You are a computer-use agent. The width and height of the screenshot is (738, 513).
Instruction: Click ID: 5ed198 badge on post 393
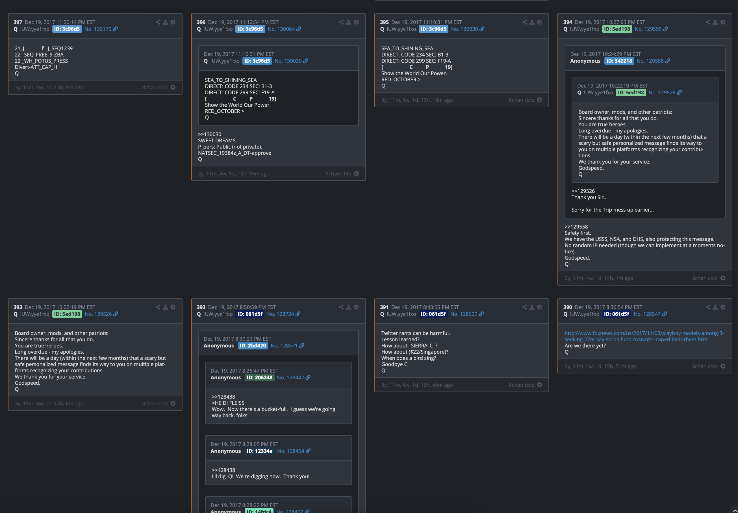[67, 314]
